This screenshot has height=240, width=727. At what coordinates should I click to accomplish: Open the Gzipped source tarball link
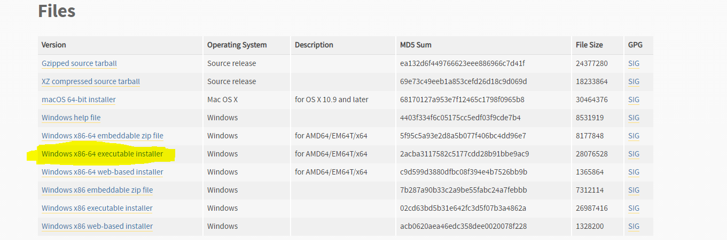coord(79,63)
